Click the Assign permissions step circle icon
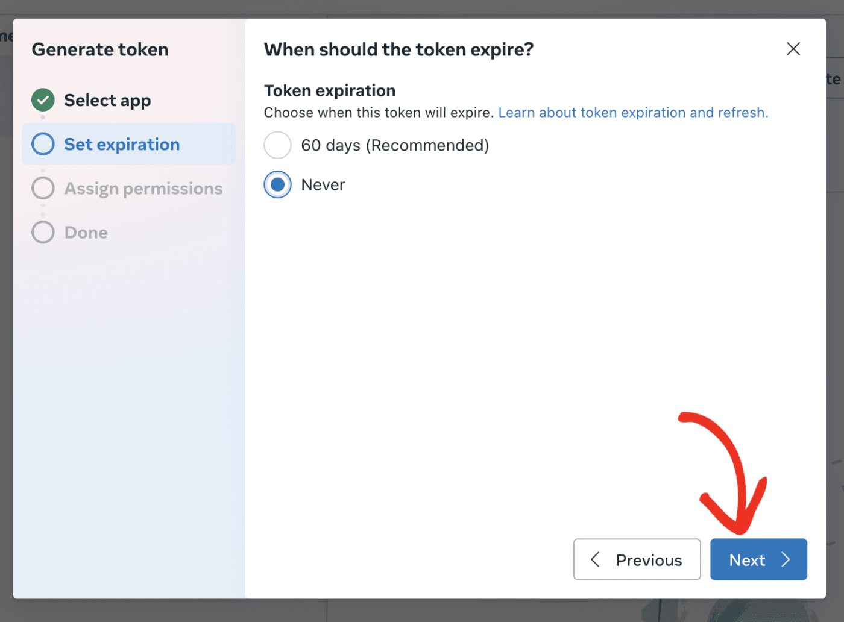This screenshot has height=622, width=844. pyautogui.click(x=42, y=188)
